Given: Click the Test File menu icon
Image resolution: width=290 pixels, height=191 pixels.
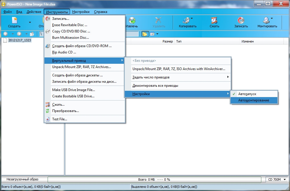Looking at the screenshot, I should [48, 119].
